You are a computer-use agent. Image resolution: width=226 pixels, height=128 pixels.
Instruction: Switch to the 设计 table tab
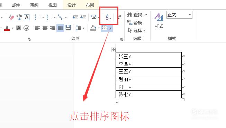pos(72,5)
